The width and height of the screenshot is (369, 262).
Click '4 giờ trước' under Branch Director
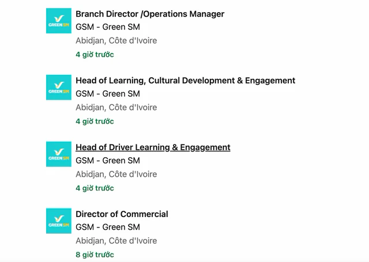(95, 55)
